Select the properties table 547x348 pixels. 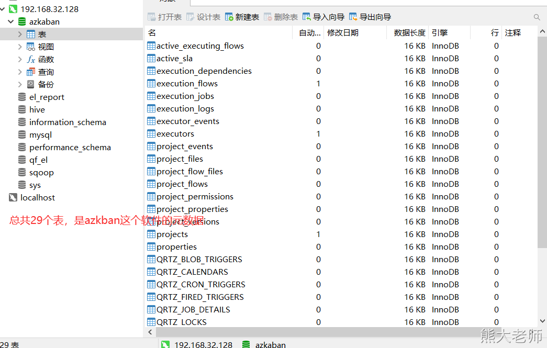pyautogui.click(x=176, y=246)
